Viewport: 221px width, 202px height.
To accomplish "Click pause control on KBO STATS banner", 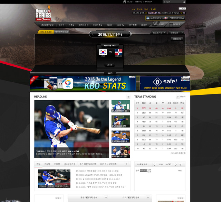I will [x=132, y=77].
